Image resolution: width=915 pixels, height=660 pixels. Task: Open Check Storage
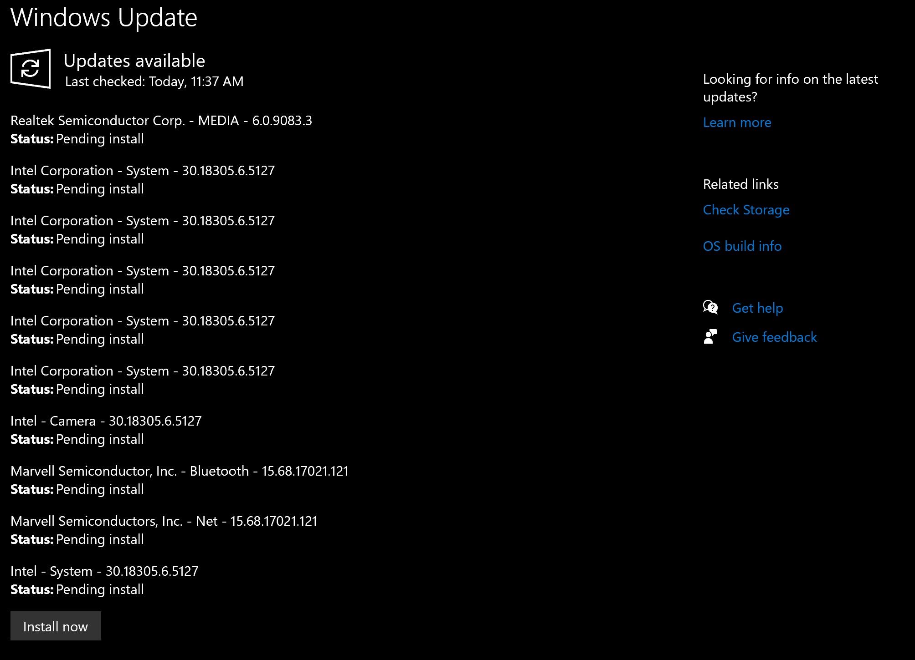pos(746,209)
